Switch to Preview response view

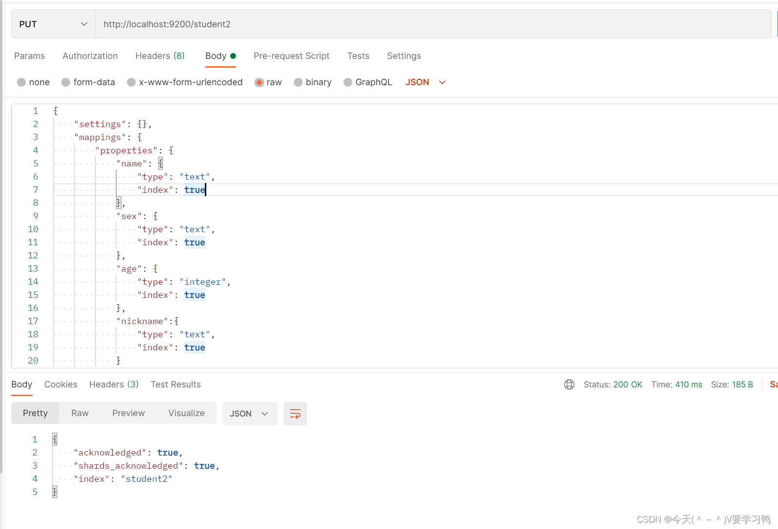coord(128,413)
